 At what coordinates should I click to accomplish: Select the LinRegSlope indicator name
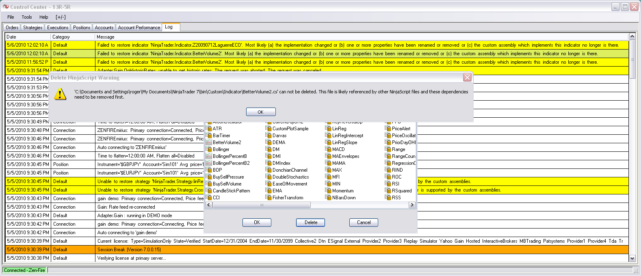point(345,142)
